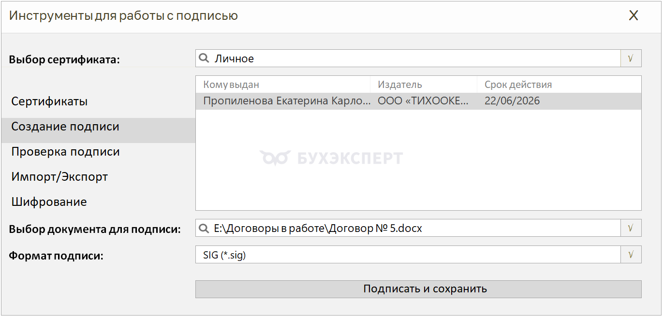Expand the certificate store dropdown
Viewport: 663px width, 317px height.
[x=631, y=59]
